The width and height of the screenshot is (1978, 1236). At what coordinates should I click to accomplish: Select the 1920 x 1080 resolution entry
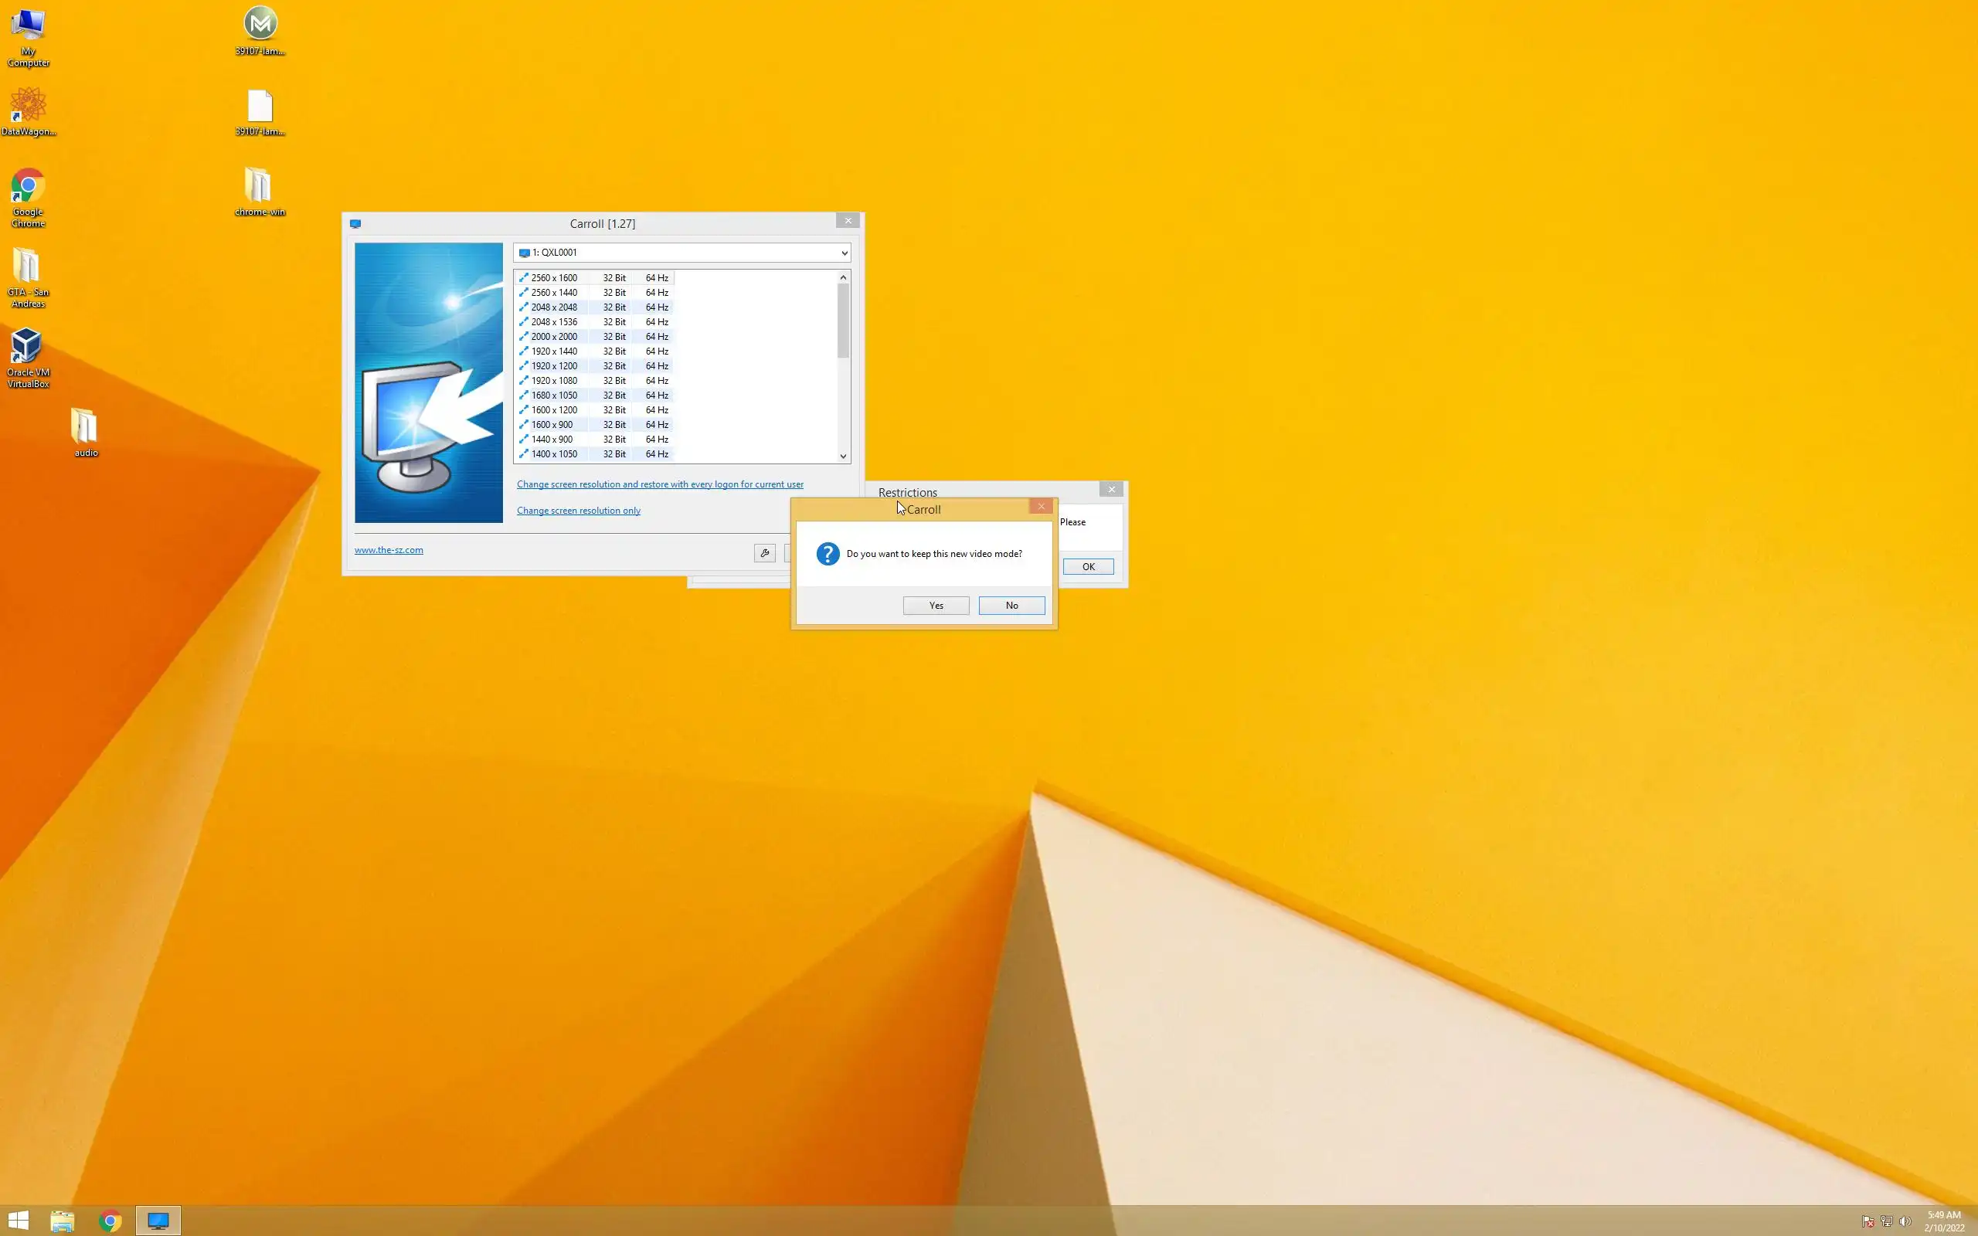[554, 381]
